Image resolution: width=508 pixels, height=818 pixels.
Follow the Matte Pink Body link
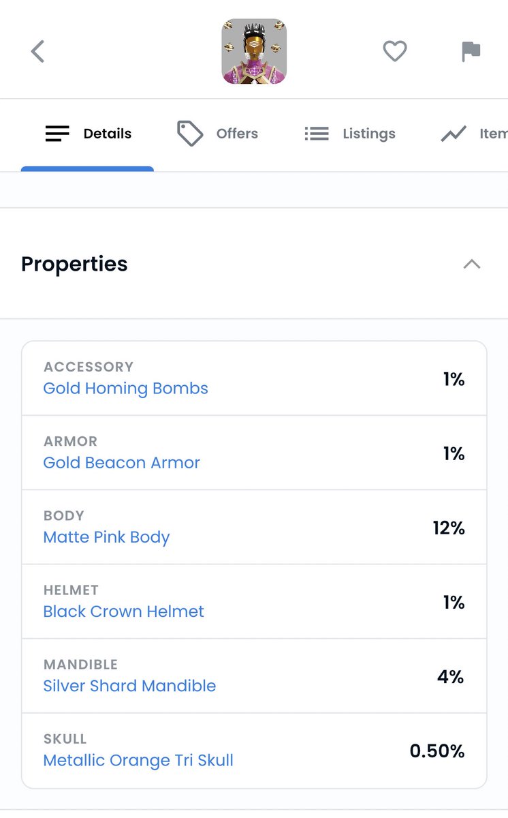click(x=106, y=537)
